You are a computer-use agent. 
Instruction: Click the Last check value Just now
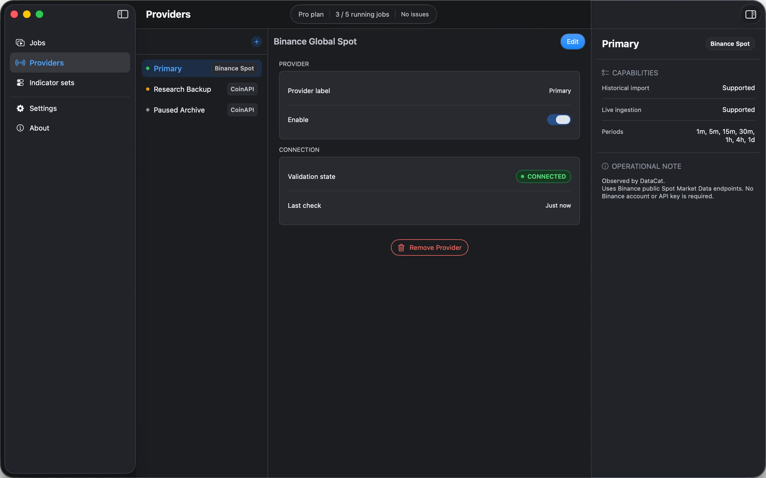pyautogui.click(x=558, y=205)
